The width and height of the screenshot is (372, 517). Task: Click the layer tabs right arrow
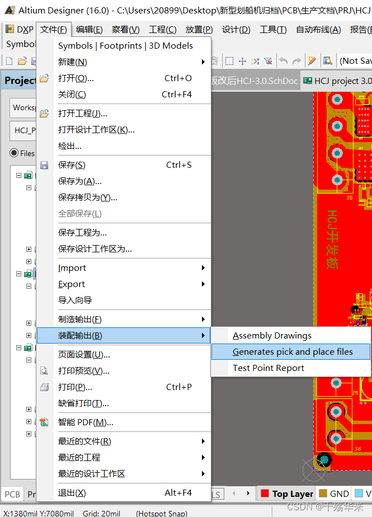point(248,493)
